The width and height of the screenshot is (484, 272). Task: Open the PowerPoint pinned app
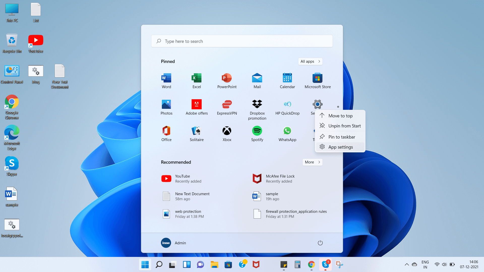click(227, 81)
